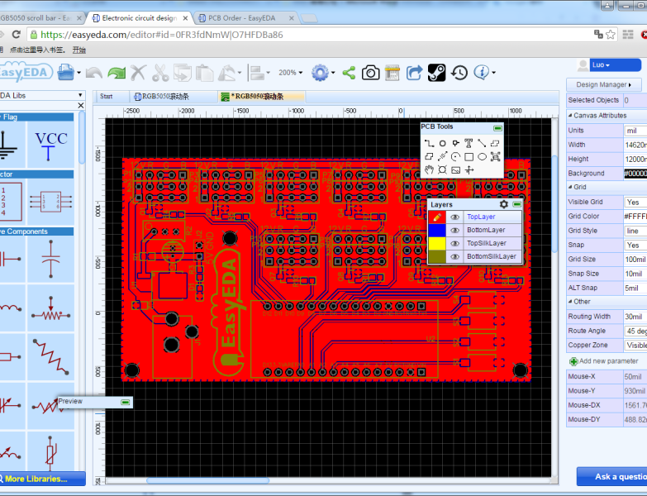This screenshot has height=496, width=647.
Task: Click the Cut scissors icon
Action: coord(160,73)
